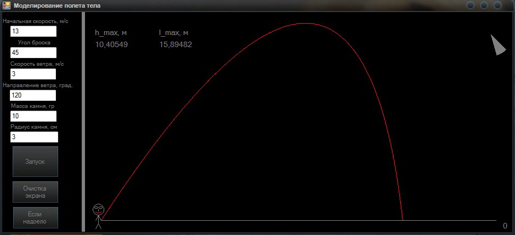Click the gray wind direction arrow indicator
The image size is (515, 235).
pos(499,45)
